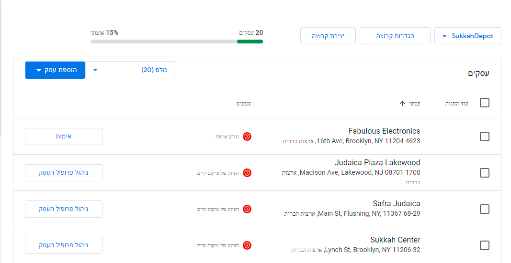This screenshot has height=263, width=511.
Task: Click red shield icon in Judaica Plaza Lakewood row
Action: pos(247,173)
